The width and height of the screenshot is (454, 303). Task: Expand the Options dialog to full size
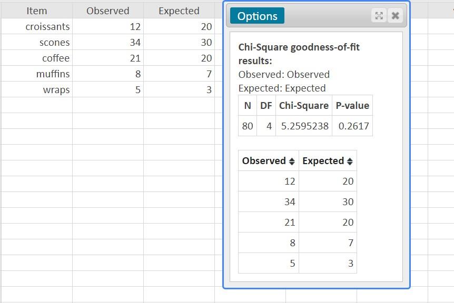point(379,16)
